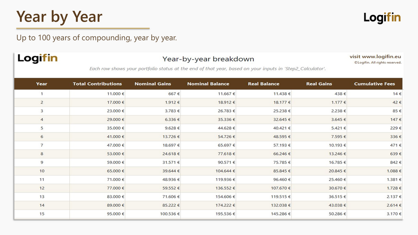Select Nominal Balance cell 154.606 €
The height and width of the screenshot is (235, 418).
point(208,197)
